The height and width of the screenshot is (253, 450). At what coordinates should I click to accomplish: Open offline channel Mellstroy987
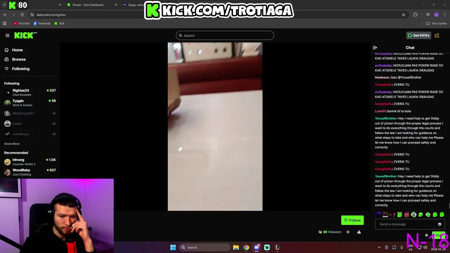tap(30, 113)
